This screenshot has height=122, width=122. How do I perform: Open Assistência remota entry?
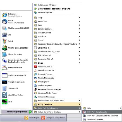point(57,70)
